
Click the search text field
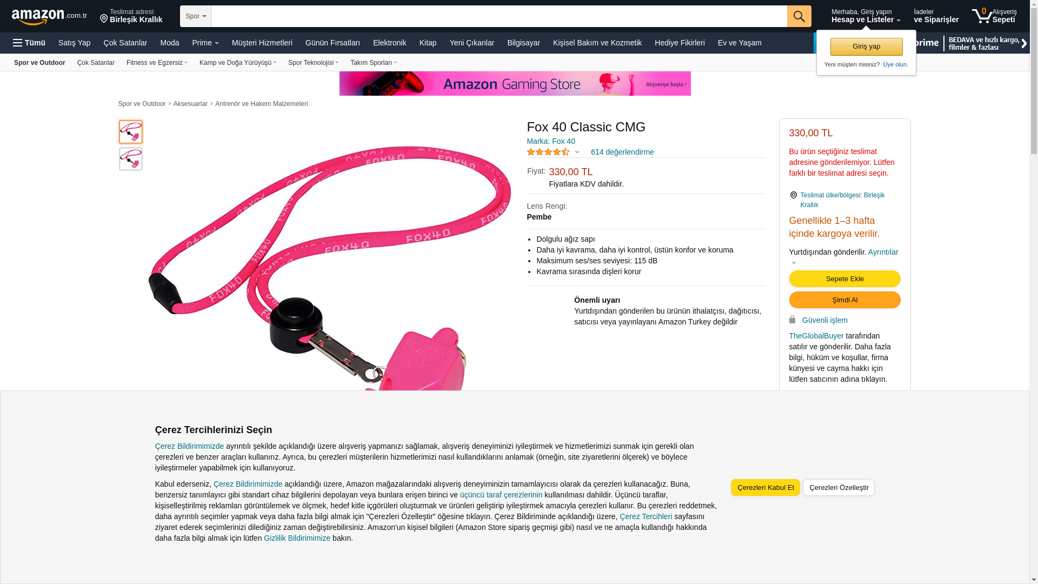499,16
